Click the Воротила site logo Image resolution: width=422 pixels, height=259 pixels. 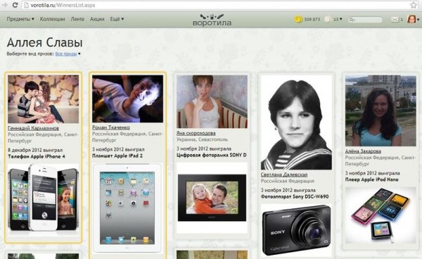point(212,20)
